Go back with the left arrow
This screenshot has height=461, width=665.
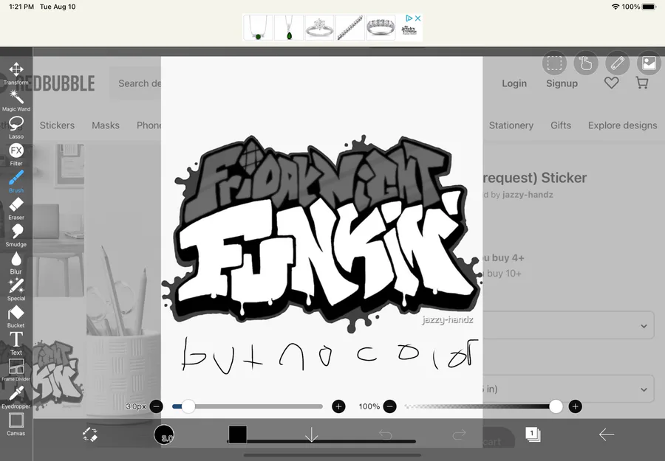pos(607,434)
